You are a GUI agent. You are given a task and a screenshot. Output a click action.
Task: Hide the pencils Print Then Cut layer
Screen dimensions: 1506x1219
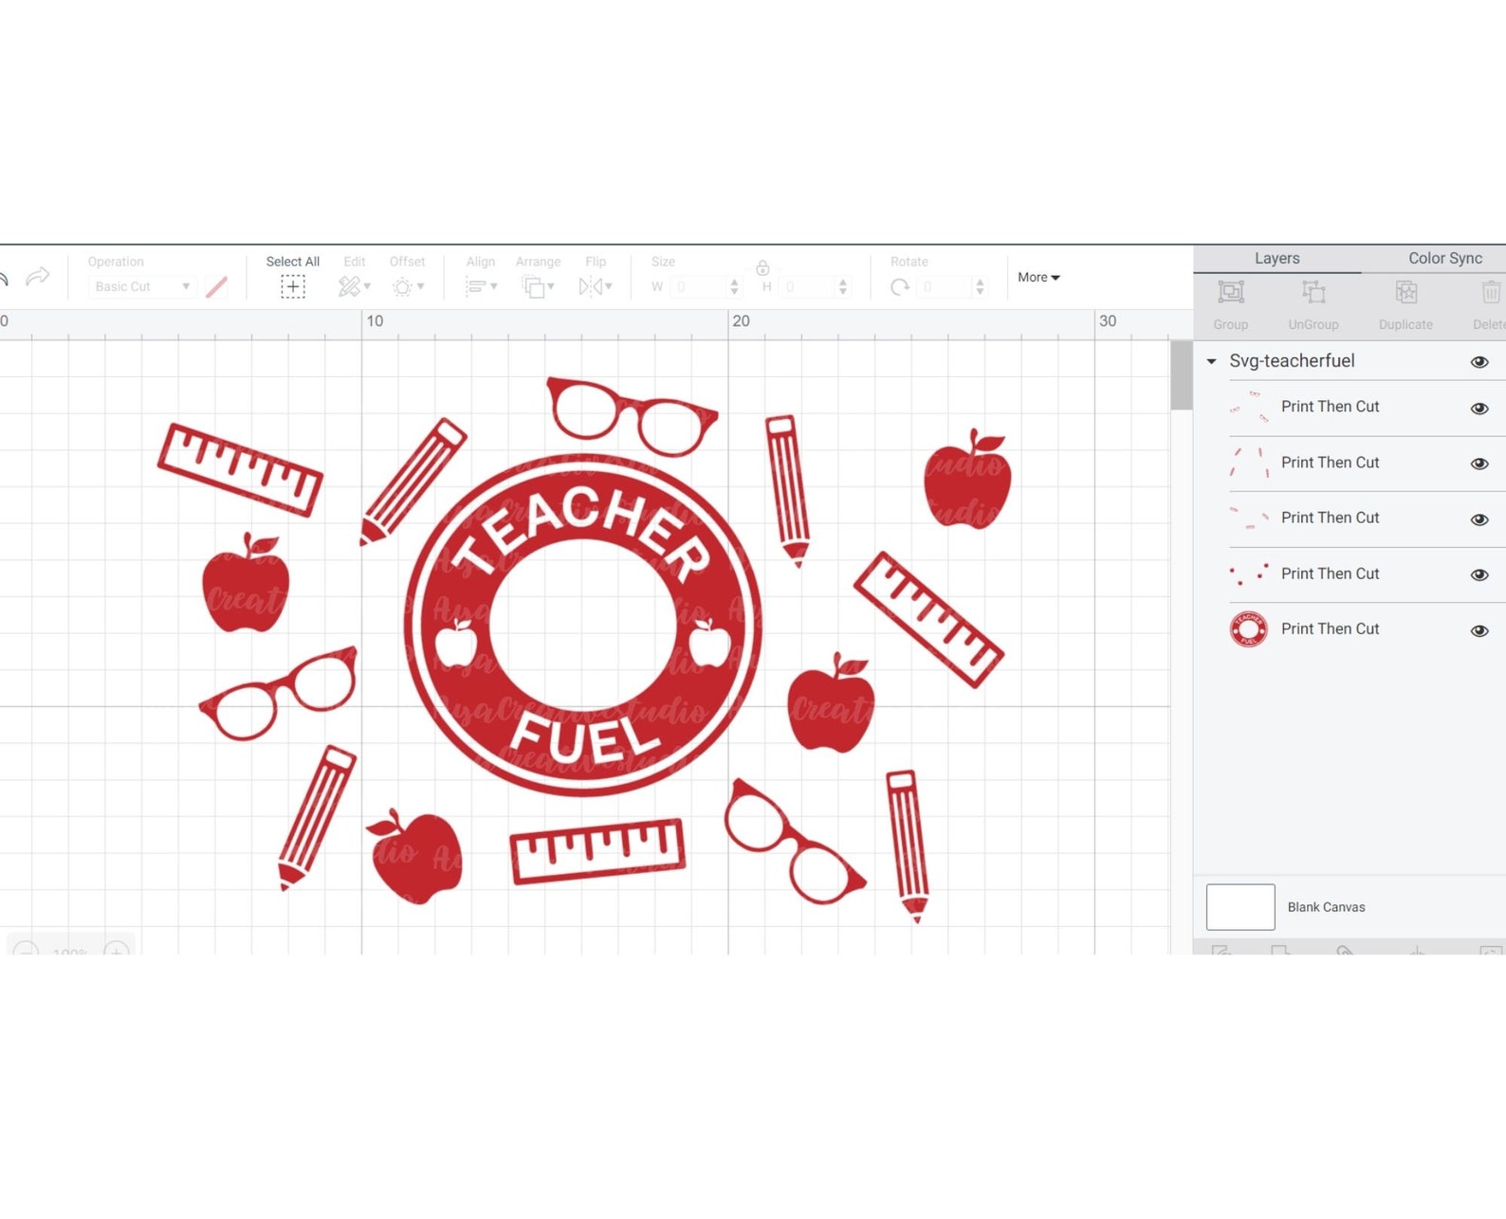(x=1479, y=464)
